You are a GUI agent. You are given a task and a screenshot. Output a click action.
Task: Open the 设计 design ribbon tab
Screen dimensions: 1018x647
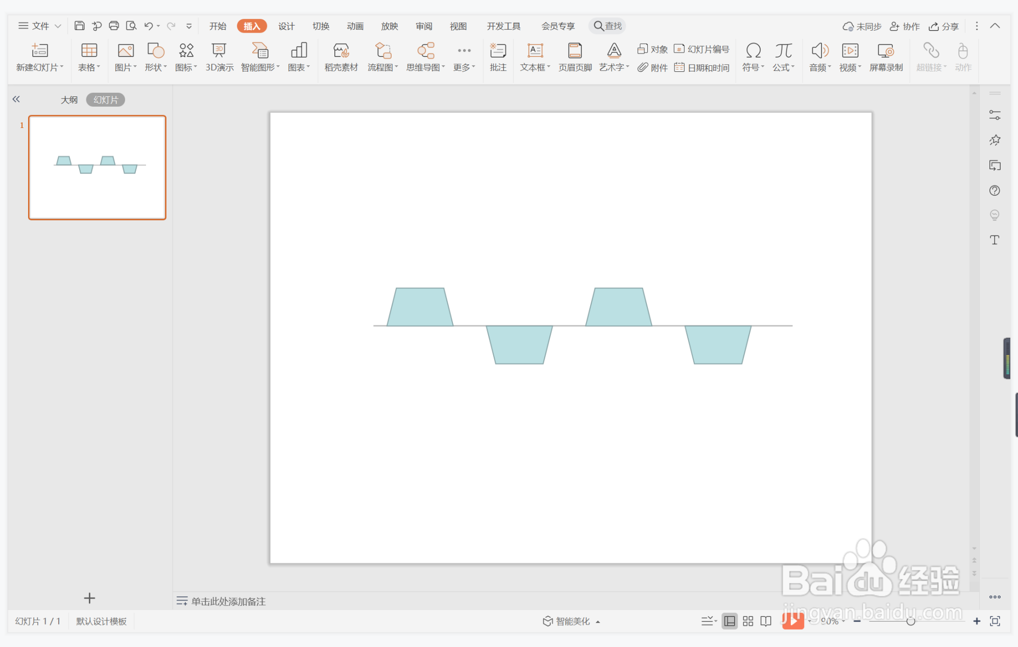tap(286, 26)
